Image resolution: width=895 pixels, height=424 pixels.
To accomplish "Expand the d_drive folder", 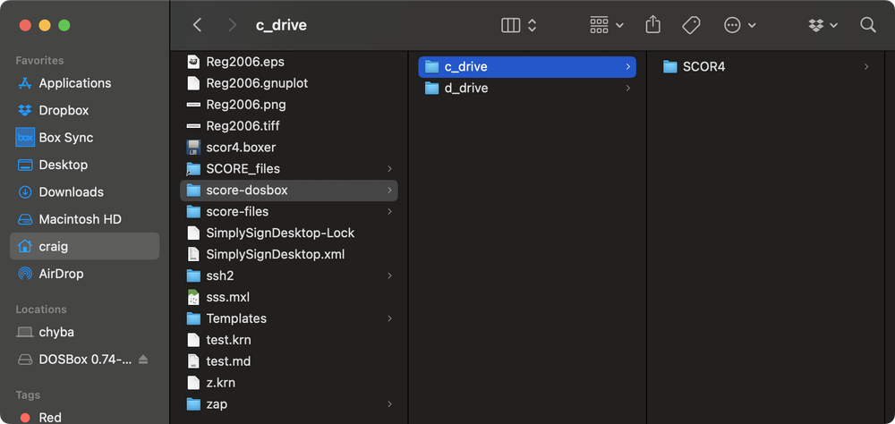I will pos(465,89).
